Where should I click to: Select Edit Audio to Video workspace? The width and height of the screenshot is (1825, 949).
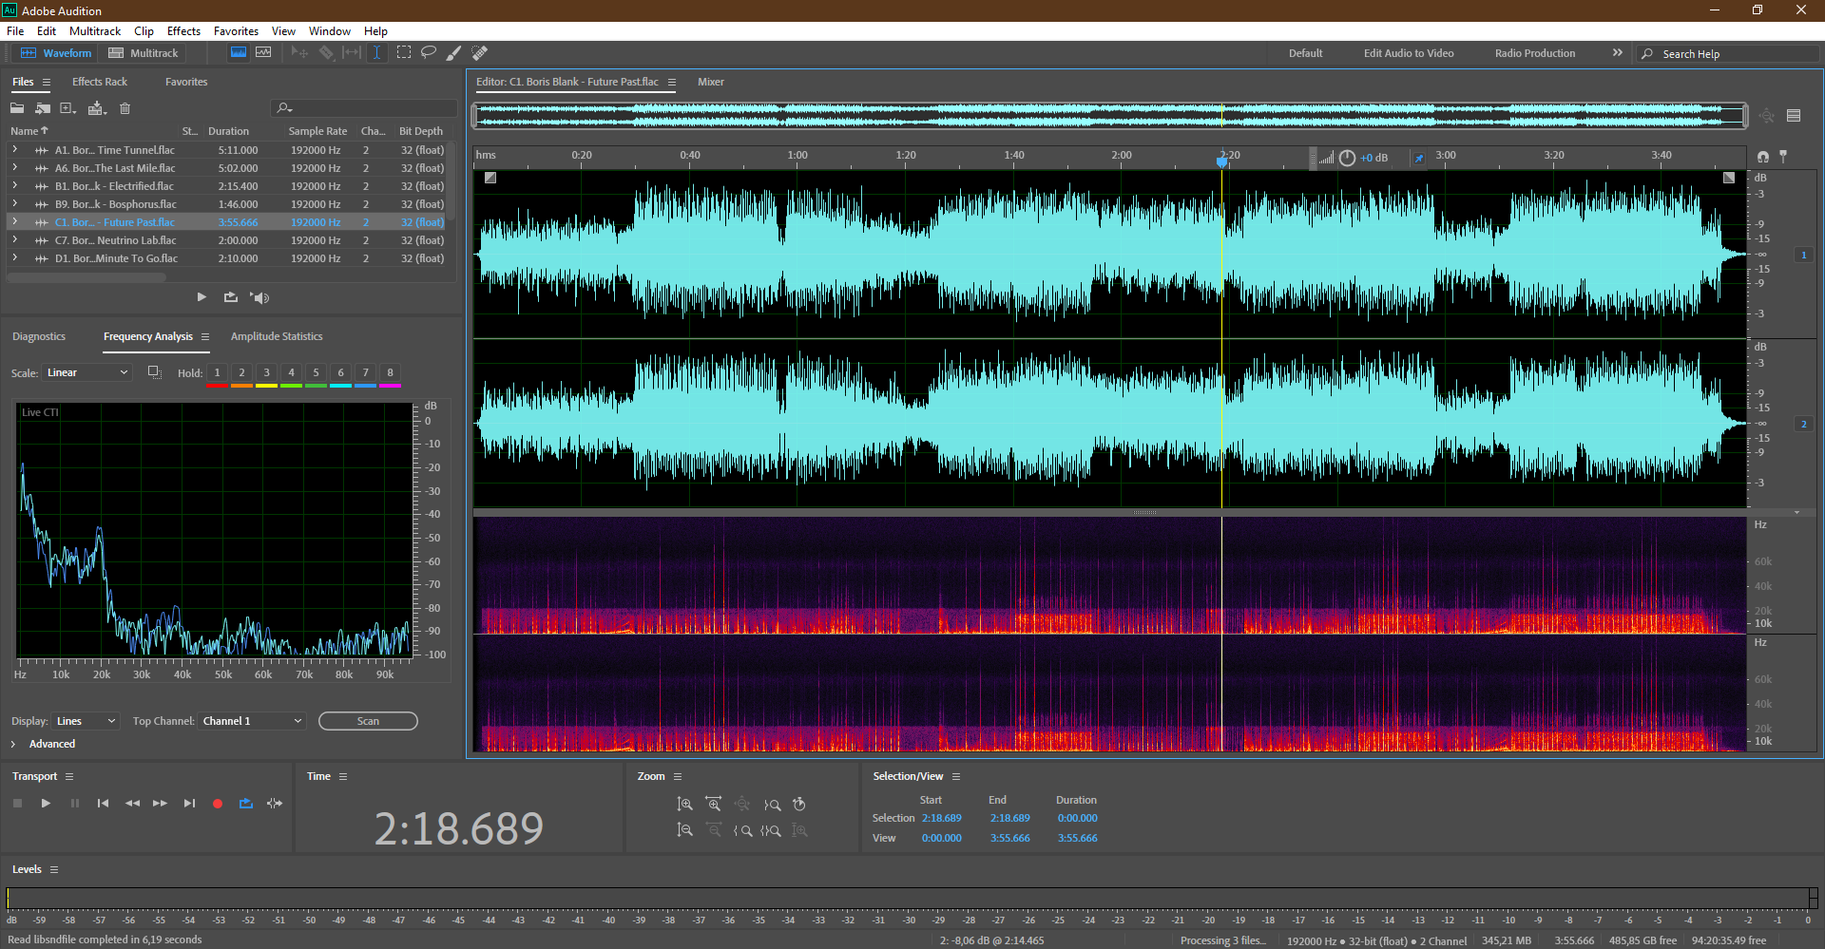coord(1409,53)
